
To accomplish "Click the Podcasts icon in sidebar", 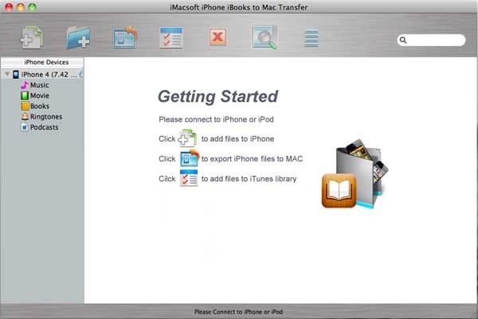I will 25,127.
